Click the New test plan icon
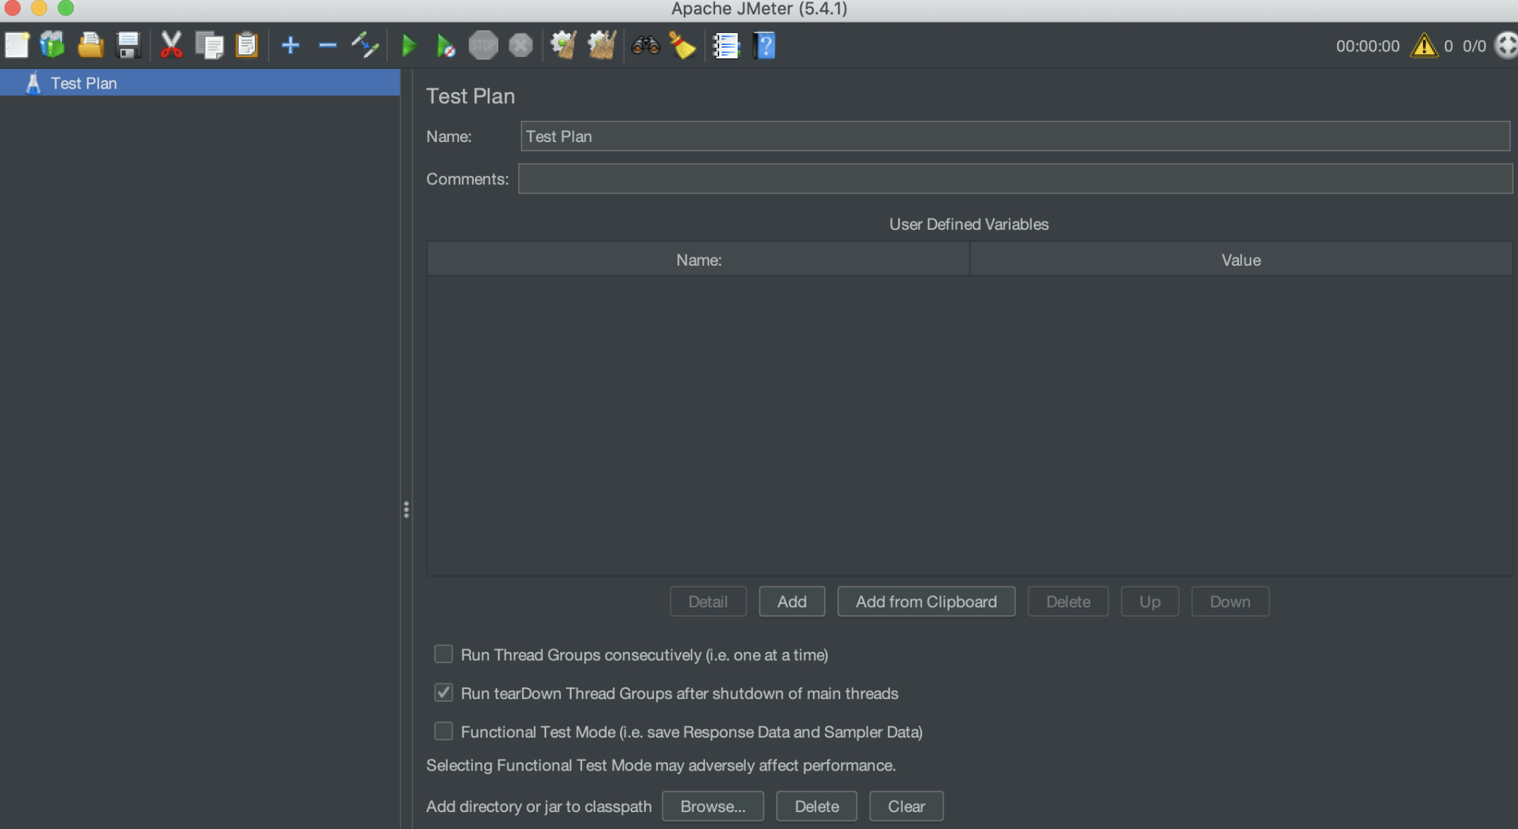This screenshot has height=829, width=1518. (x=17, y=46)
